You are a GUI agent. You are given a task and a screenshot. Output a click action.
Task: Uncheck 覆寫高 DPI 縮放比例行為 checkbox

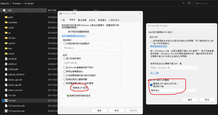[x=151, y=85]
